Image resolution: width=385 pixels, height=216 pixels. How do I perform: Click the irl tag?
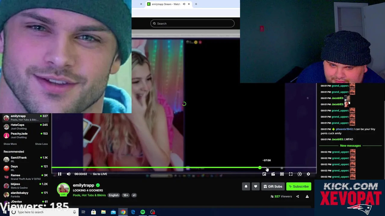pos(134,195)
